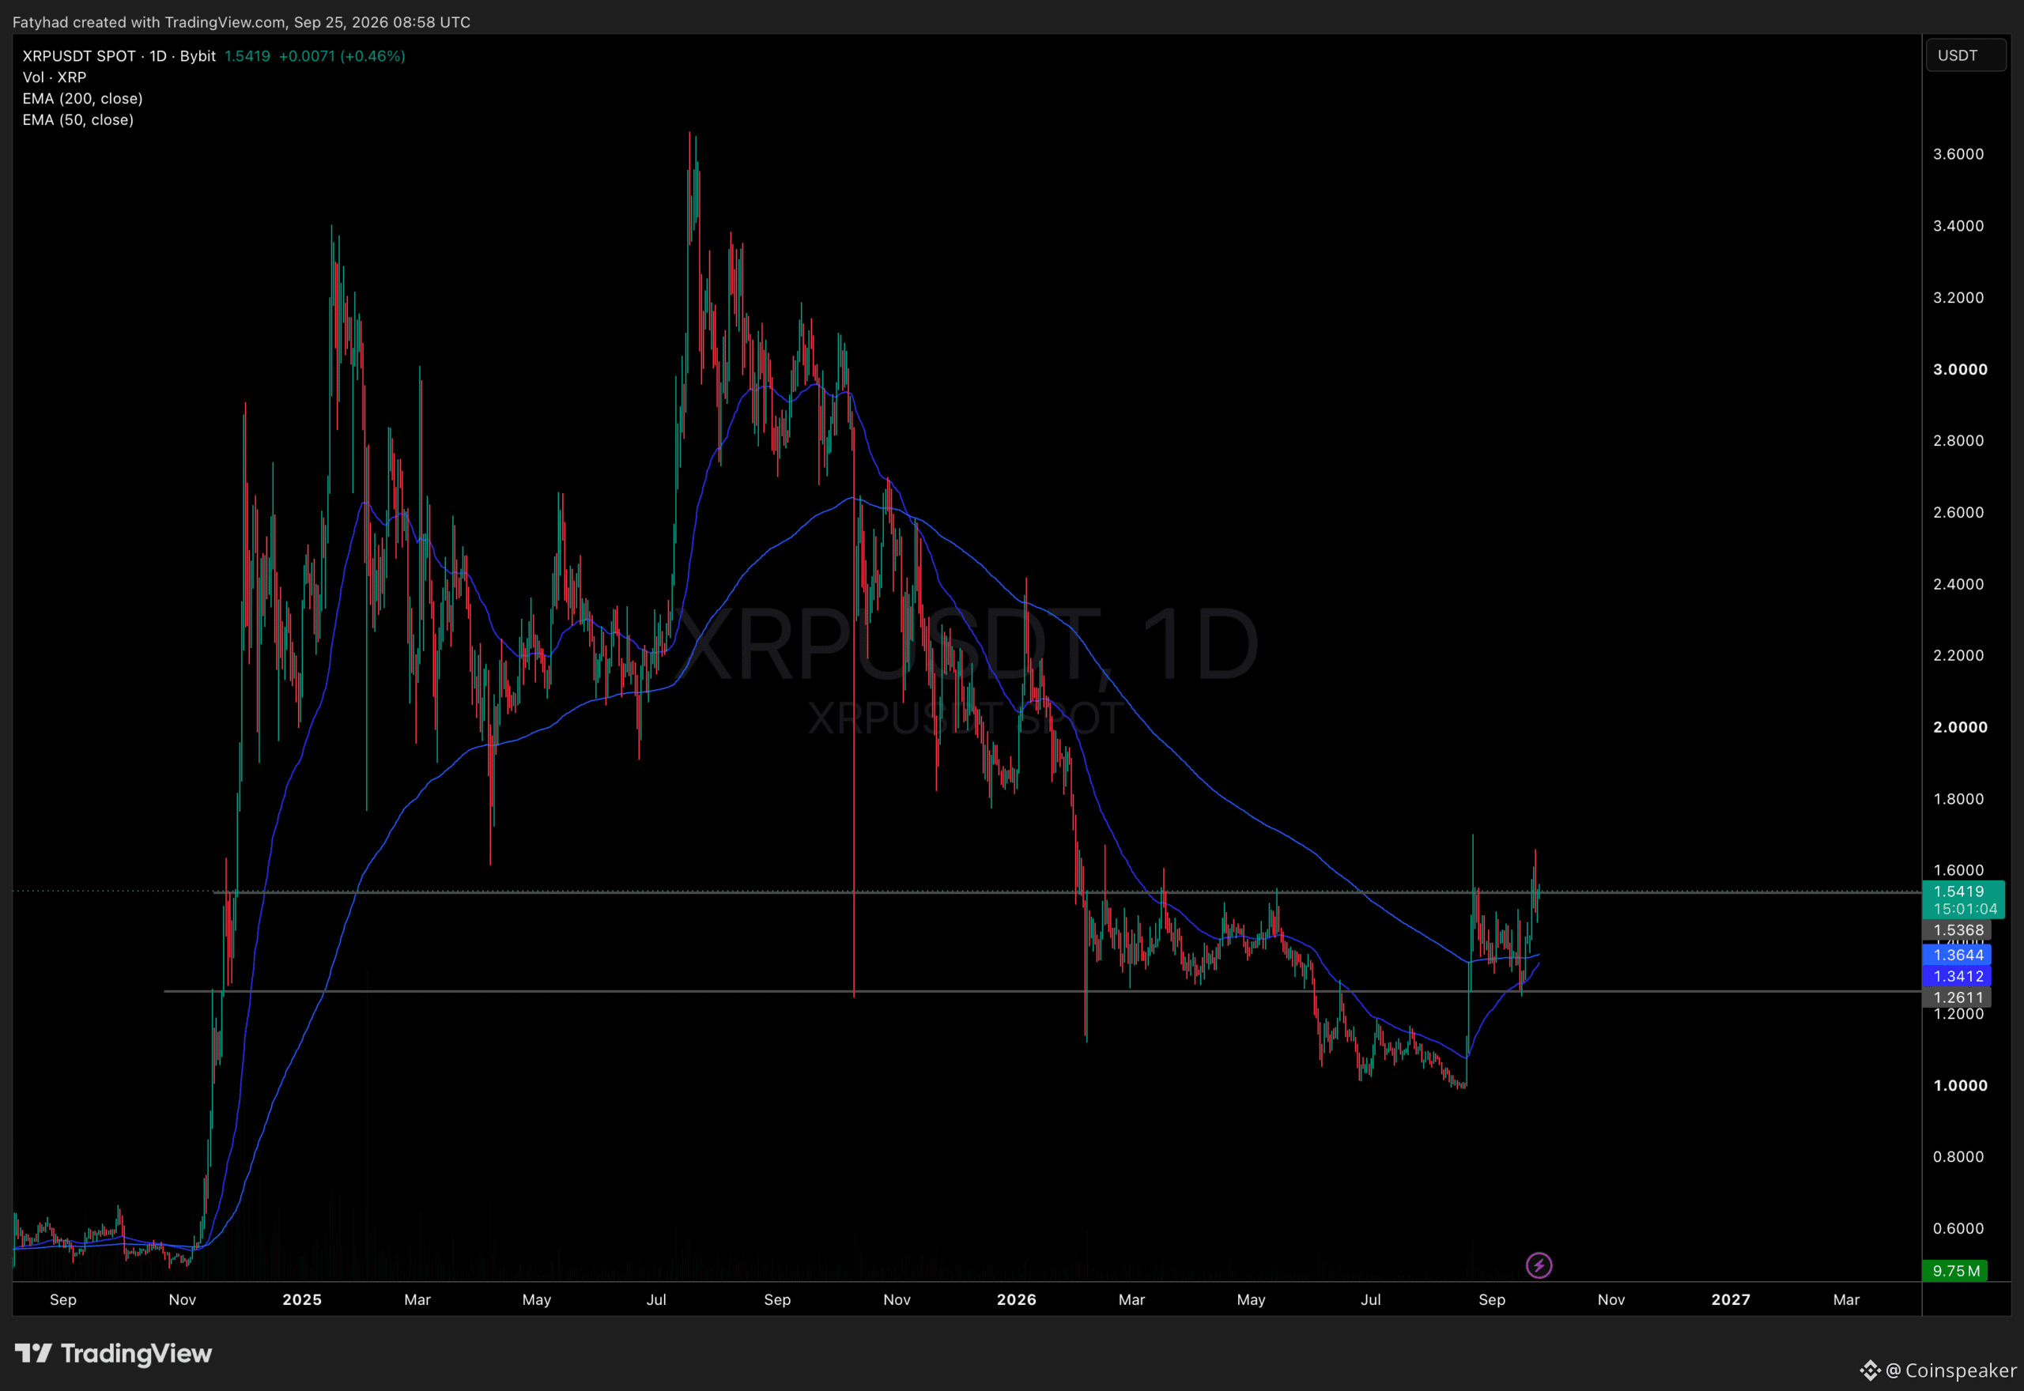Click the 1.3412 EMA price tag
This screenshot has width=2024, height=1391.
click(x=1957, y=976)
